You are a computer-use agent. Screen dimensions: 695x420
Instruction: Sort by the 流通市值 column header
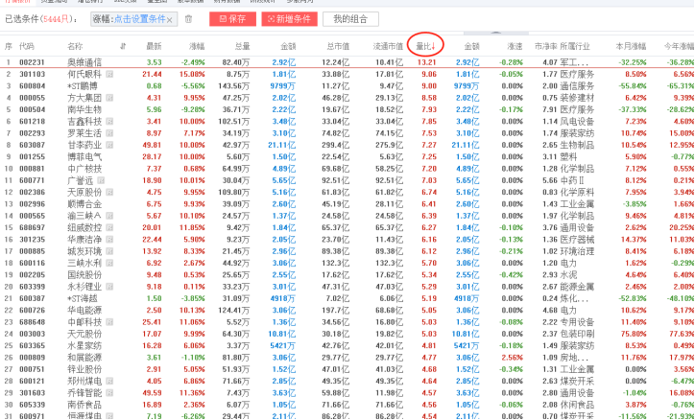point(388,46)
